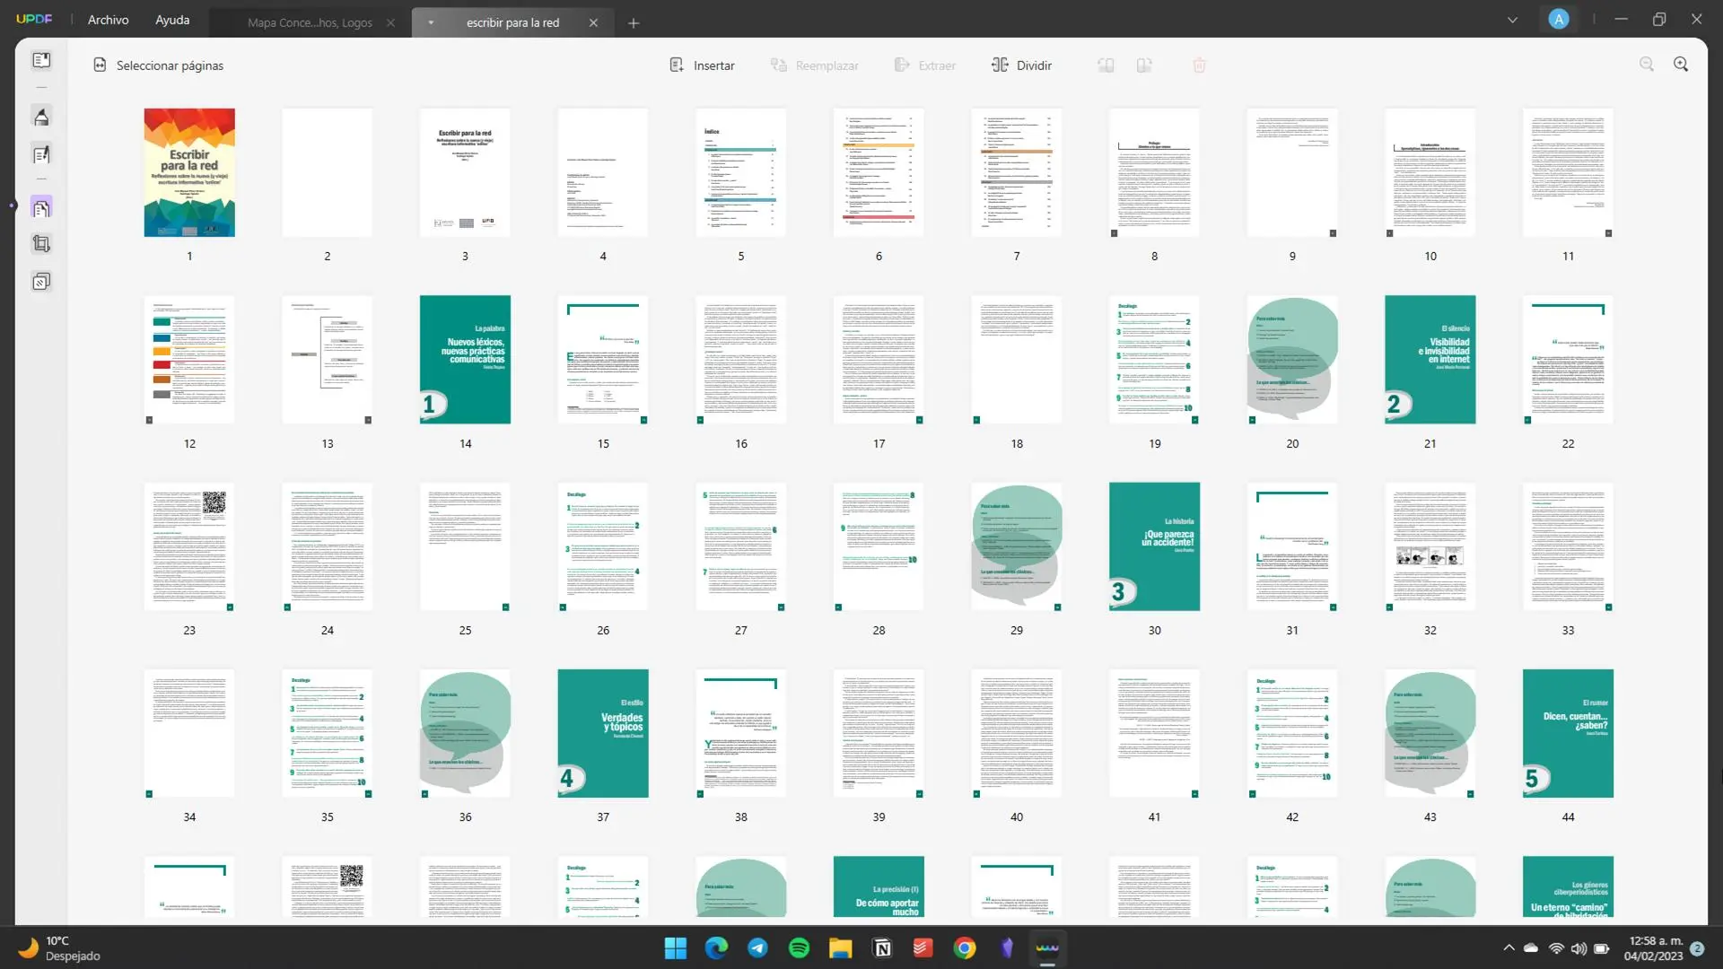1723x969 pixels.
Task: Click the Extraer toolbar icon
Action: coord(902,65)
